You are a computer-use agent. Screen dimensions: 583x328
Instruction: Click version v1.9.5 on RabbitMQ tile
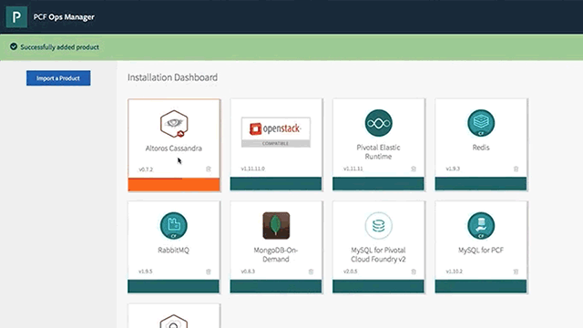[x=146, y=272]
